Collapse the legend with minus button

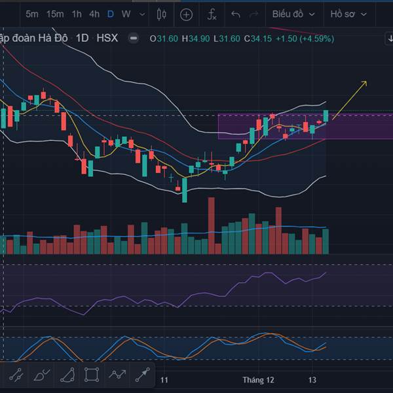134,39
